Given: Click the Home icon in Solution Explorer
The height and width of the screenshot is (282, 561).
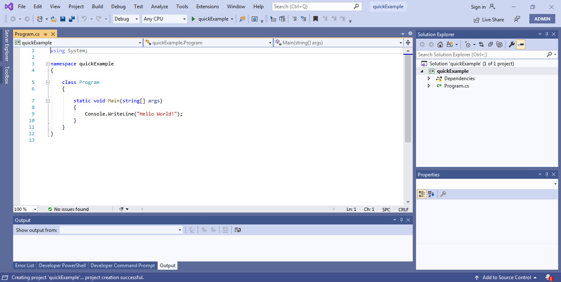Looking at the screenshot, I should pos(440,44).
